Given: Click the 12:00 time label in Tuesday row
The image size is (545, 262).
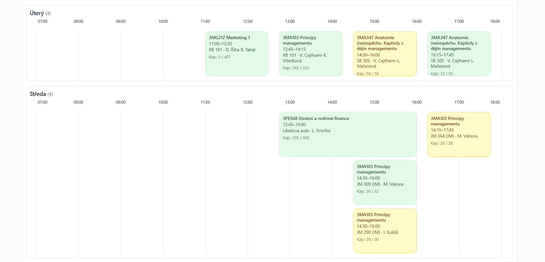Looking at the screenshot, I should tap(248, 21).
